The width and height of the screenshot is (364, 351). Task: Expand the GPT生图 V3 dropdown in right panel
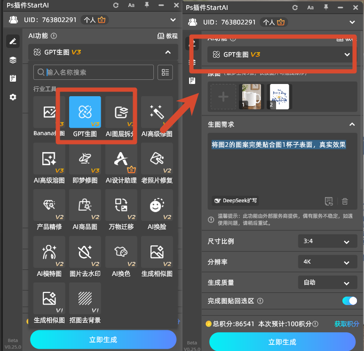(347, 55)
